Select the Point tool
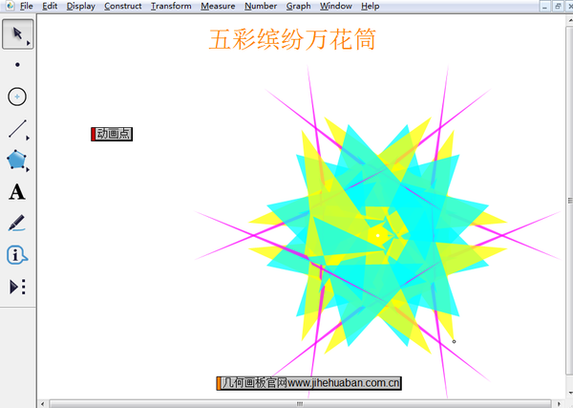This screenshot has height=408, width=573. click(x=17, y=65)
